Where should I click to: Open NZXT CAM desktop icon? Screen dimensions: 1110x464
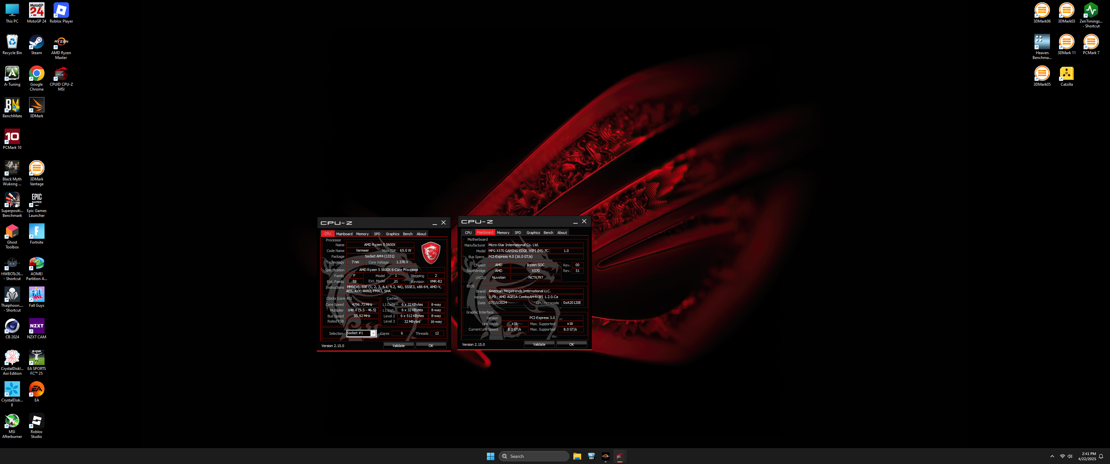(37, 328)
